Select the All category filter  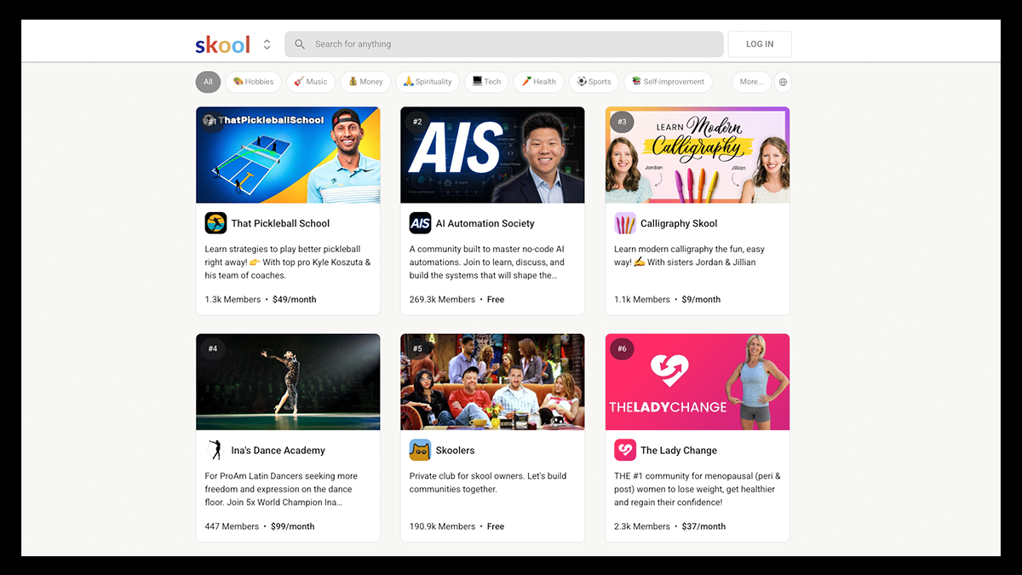tap(208, 82)
